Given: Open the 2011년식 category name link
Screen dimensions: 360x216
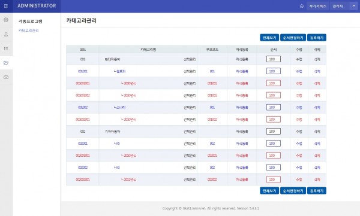Looking at the screenshot, I should click(x=130, y=180).
